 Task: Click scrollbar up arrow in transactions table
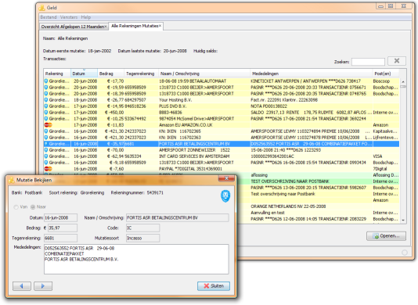pos(403,82)
